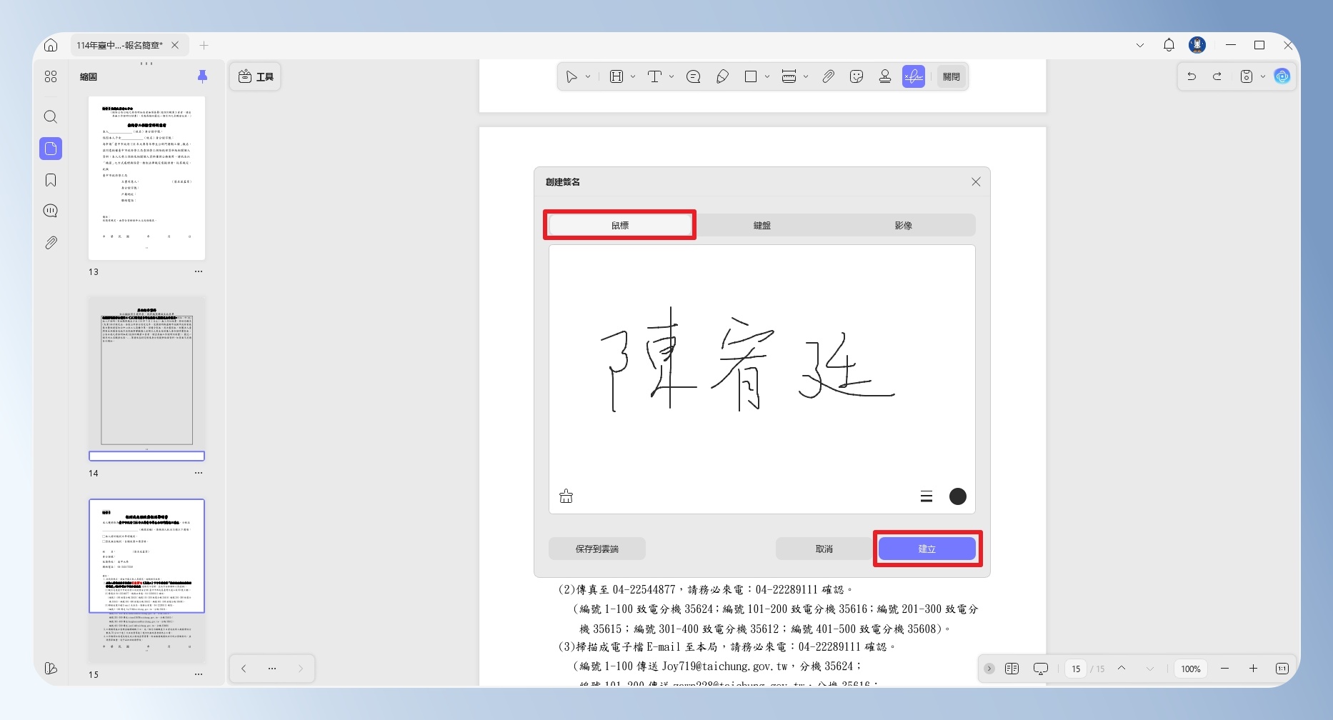Clear the signature with the eraser icon

point(566,496)
